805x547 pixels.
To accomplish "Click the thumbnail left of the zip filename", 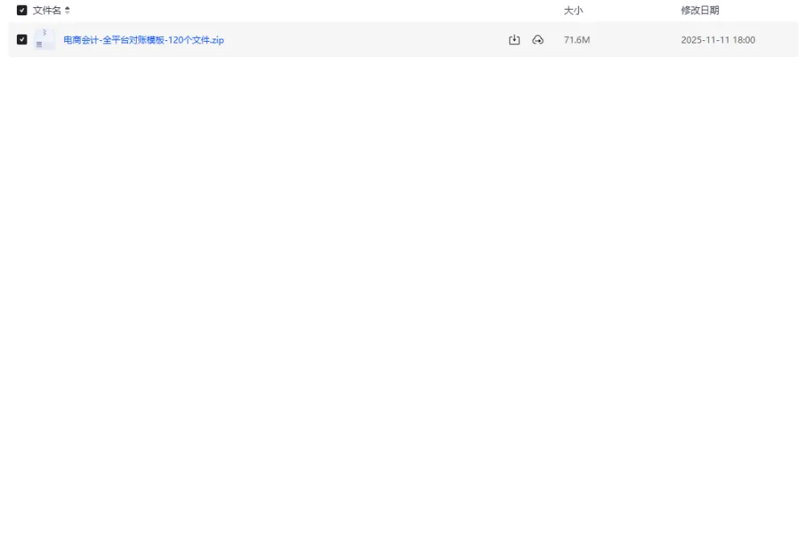I will [x=44, y=39].
